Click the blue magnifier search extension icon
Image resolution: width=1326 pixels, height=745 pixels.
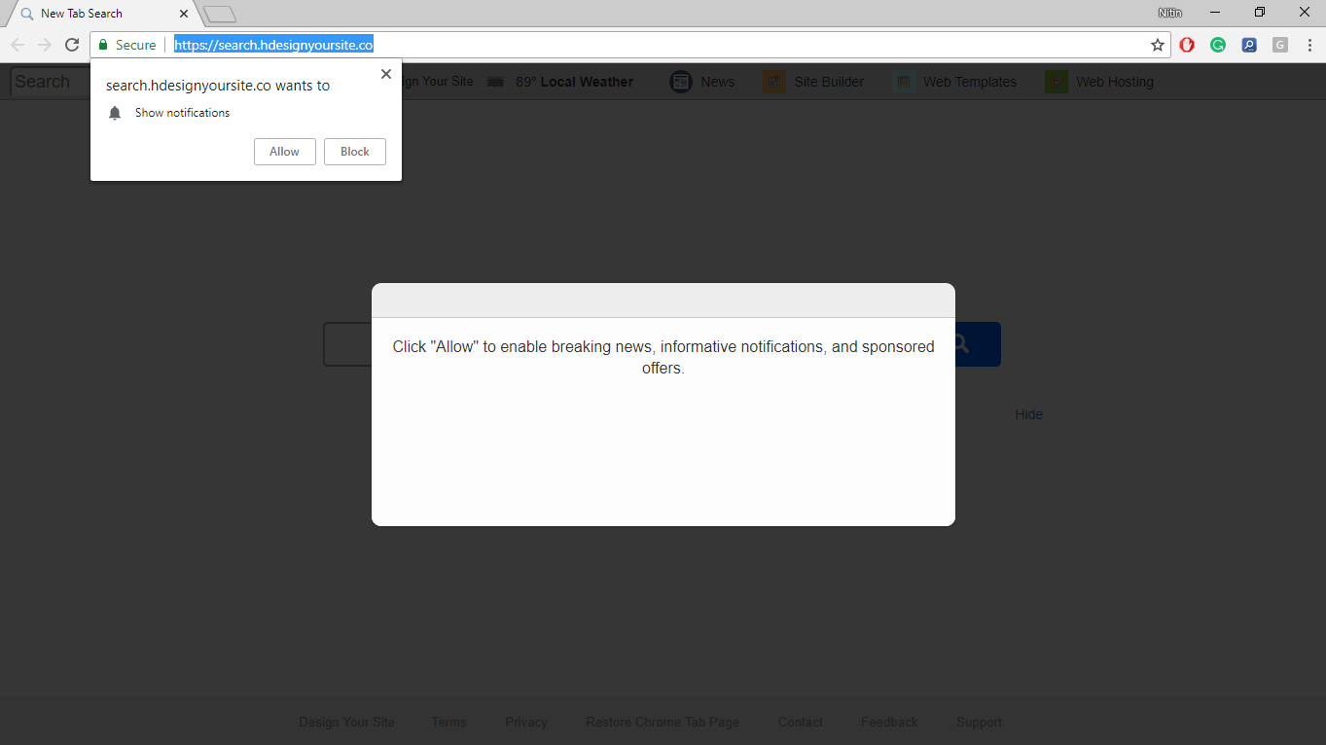coord(1249,45)
